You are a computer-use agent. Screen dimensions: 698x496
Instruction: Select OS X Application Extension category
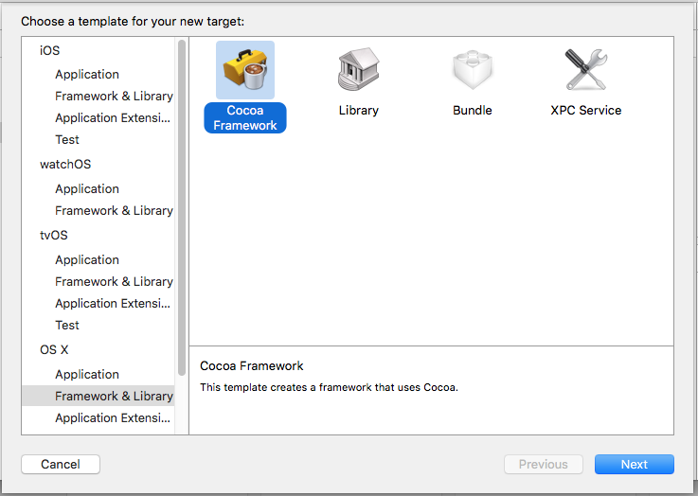[113, 417]
